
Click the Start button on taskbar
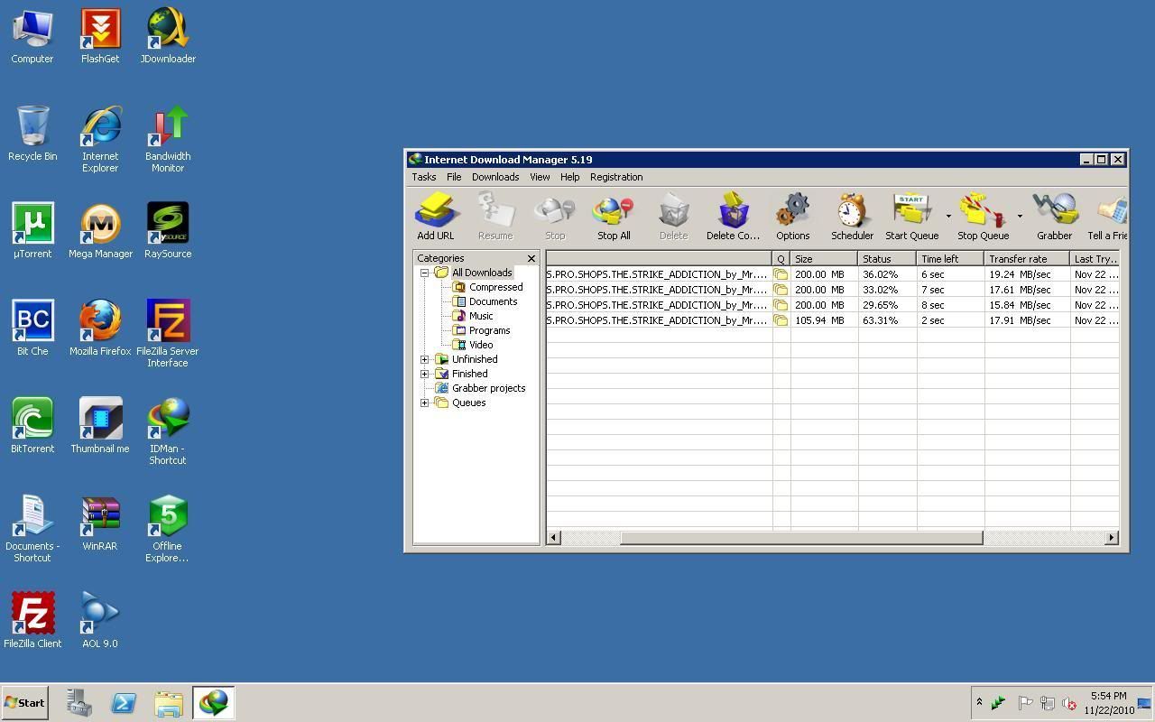point(24,702)
